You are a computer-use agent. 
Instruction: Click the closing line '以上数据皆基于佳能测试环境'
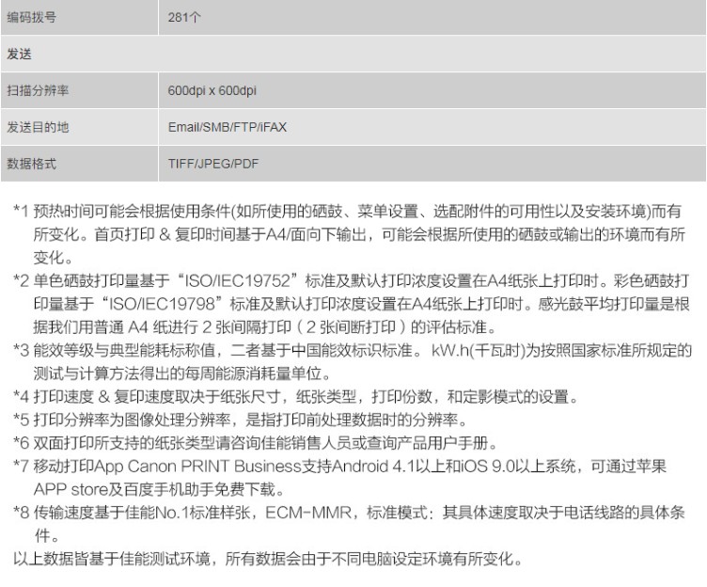click(268, 559)
